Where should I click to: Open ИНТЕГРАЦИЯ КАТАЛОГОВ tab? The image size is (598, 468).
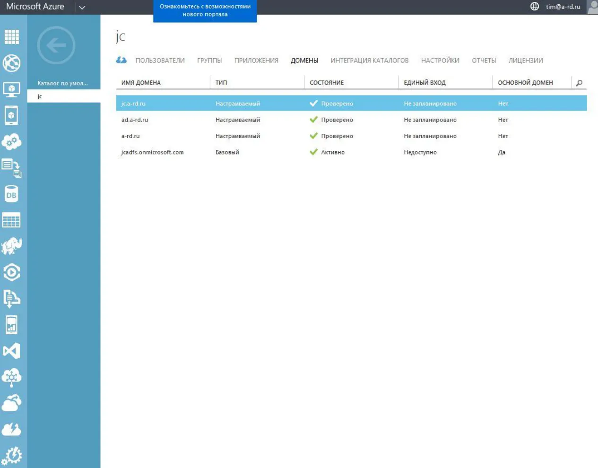tap(370, 61)
